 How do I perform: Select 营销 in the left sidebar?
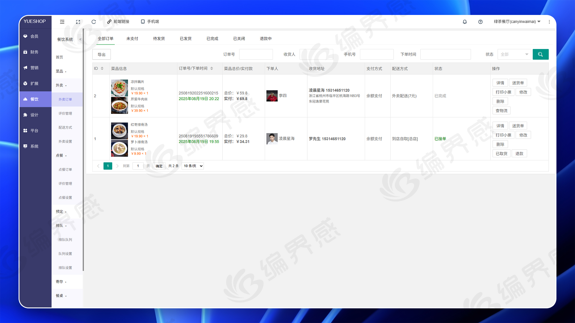(x=35, y=68)
